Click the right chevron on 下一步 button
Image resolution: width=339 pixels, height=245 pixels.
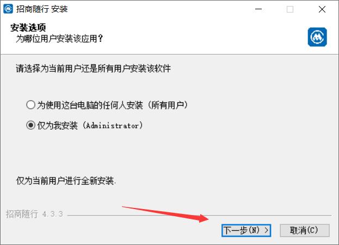(267, 230)
